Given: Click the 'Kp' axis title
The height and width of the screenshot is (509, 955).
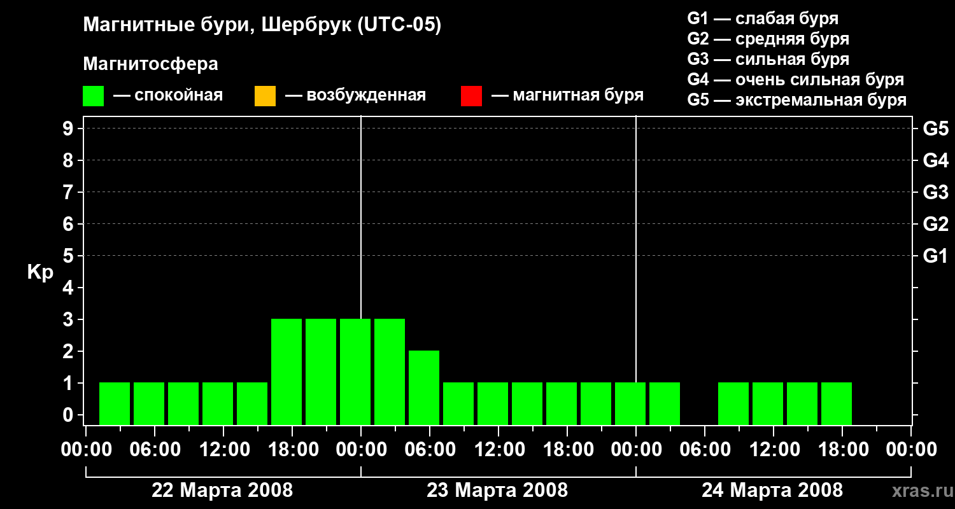Looking at the screenshot, I should (40, 272).
